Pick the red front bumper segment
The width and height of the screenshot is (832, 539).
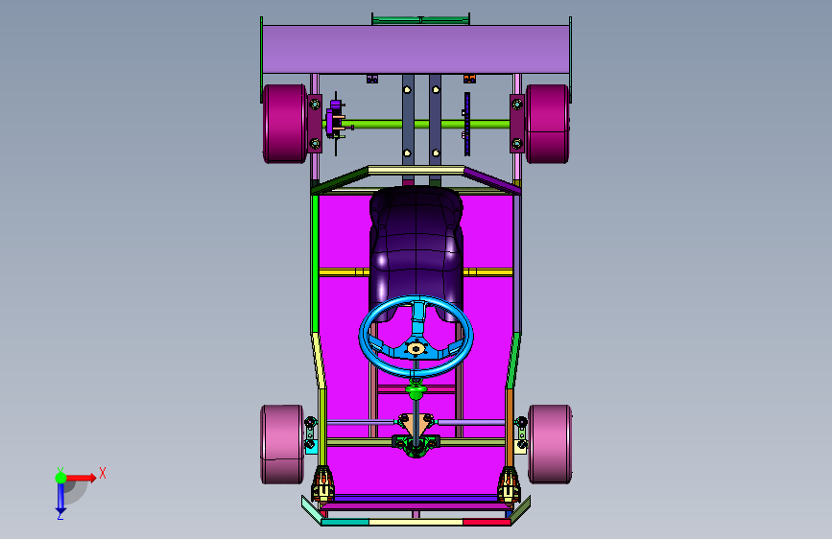tap(487, 523)
